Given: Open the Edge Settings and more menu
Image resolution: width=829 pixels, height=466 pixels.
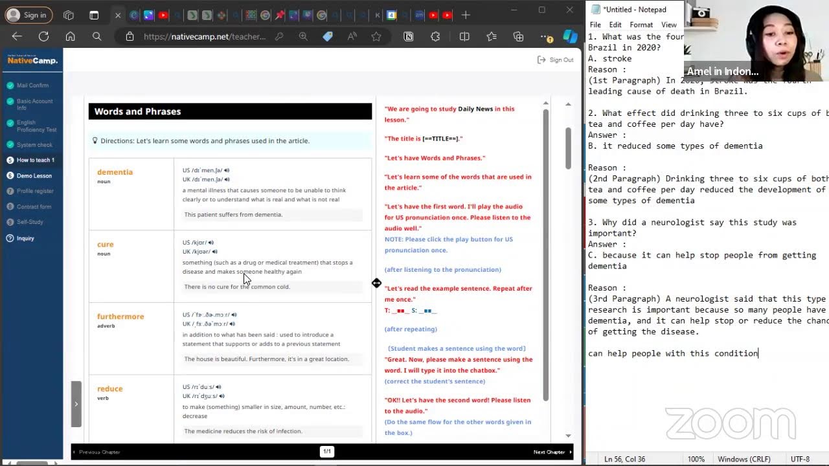Looking at the screenshot, I should [546, 36].
